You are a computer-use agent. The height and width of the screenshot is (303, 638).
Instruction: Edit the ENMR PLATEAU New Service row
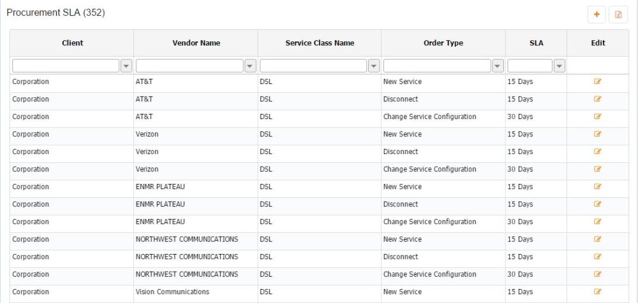pos(598,187)
